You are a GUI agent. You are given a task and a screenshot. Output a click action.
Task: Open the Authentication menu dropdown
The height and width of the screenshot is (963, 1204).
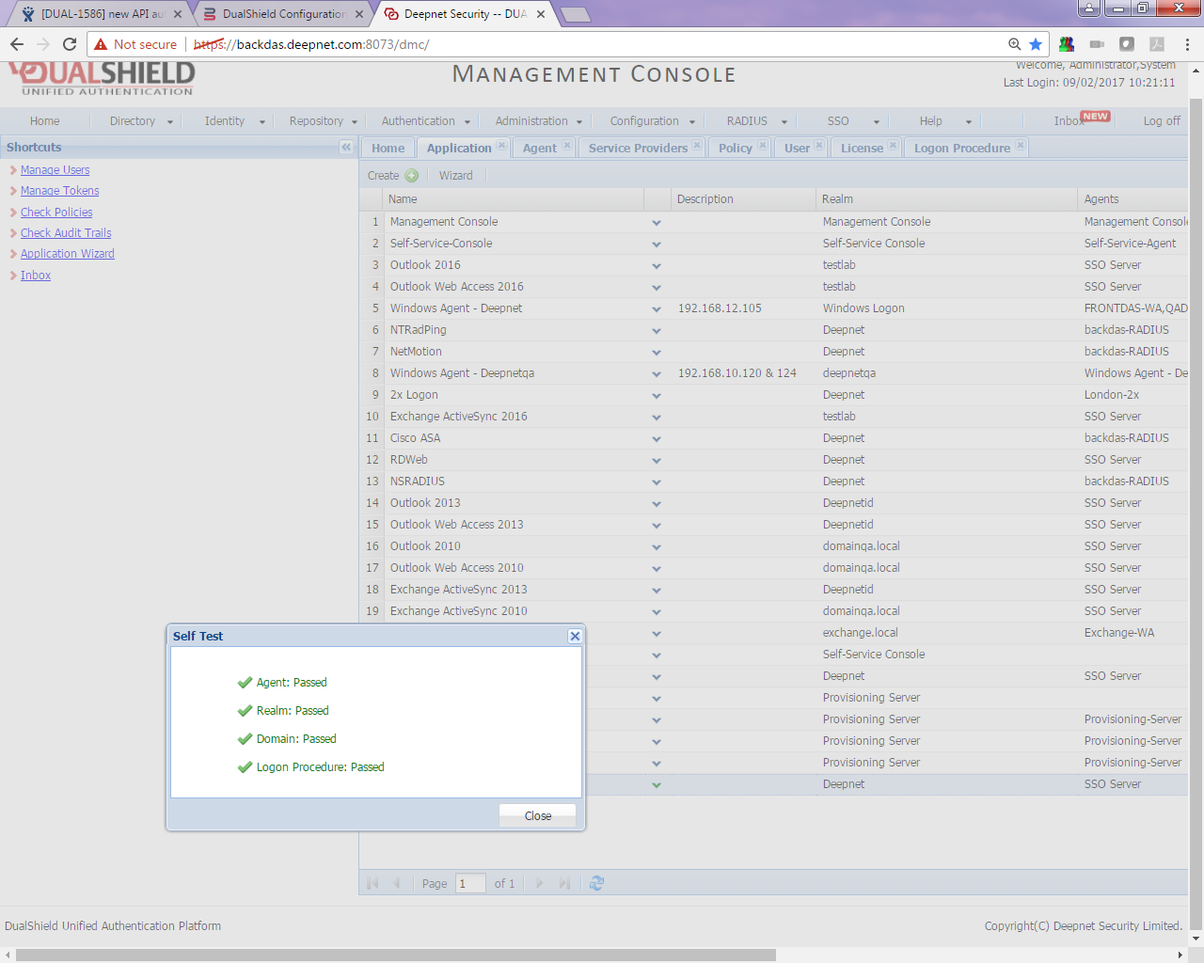(x=426, y=121)
